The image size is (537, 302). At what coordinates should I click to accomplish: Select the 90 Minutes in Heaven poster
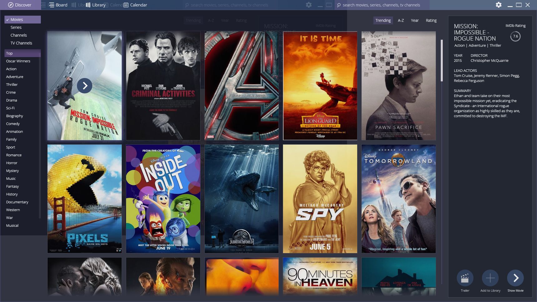(x=320, y=276)
